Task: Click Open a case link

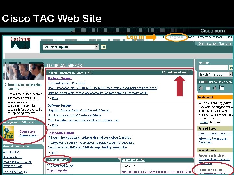Action: click(28, 132)
